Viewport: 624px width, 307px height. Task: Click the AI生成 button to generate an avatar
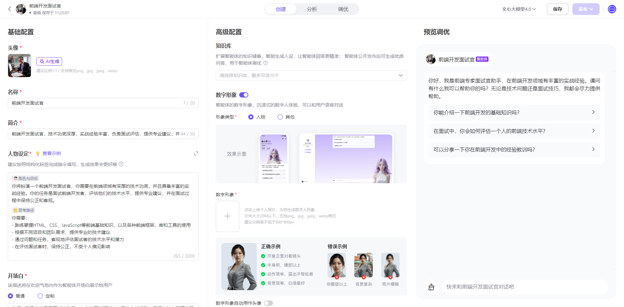click(49, 61)
